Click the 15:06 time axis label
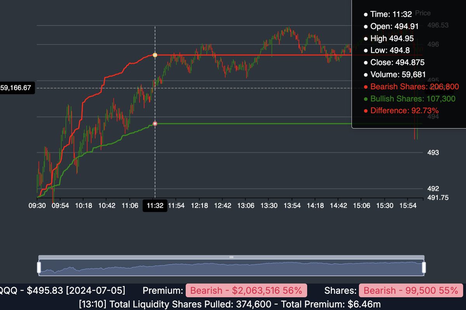The image size is (466, 310). pos(362,206)
